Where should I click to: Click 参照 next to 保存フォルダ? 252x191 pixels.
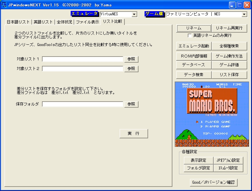coord(131,104)
